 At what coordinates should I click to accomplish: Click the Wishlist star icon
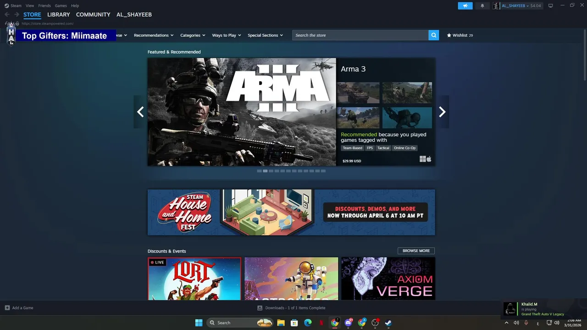449,35
